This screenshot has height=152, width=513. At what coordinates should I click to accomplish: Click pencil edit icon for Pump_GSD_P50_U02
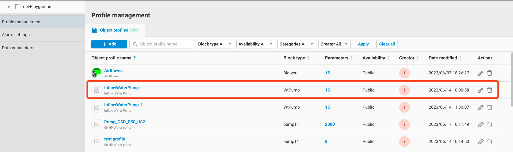click(481, 124)
